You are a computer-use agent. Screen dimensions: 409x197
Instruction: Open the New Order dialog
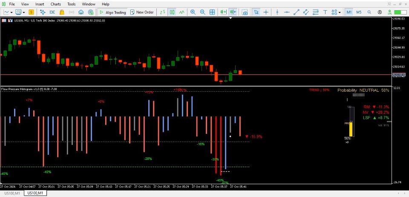tap(141, 12)
